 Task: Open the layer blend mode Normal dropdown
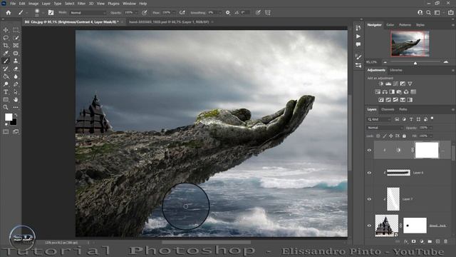(385, 128)
